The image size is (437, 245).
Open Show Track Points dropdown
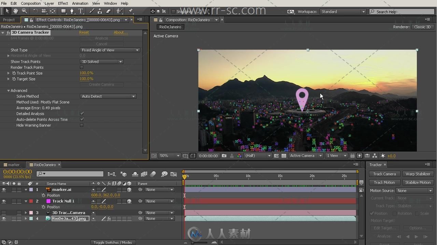101,62
